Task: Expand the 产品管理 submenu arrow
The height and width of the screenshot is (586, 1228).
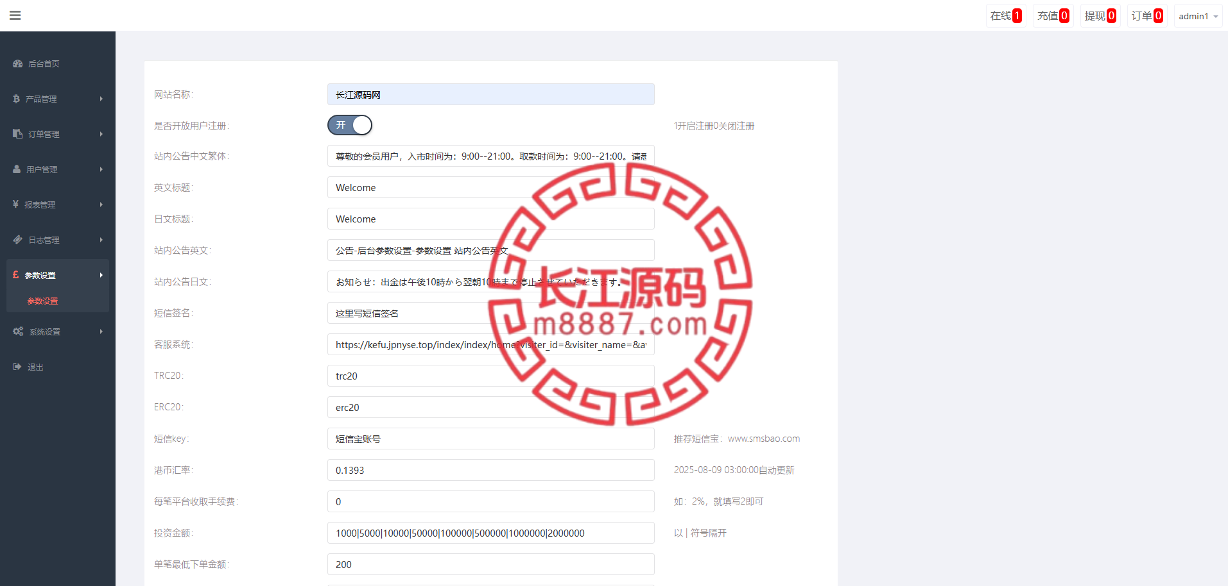Action: tap(101, 99)
